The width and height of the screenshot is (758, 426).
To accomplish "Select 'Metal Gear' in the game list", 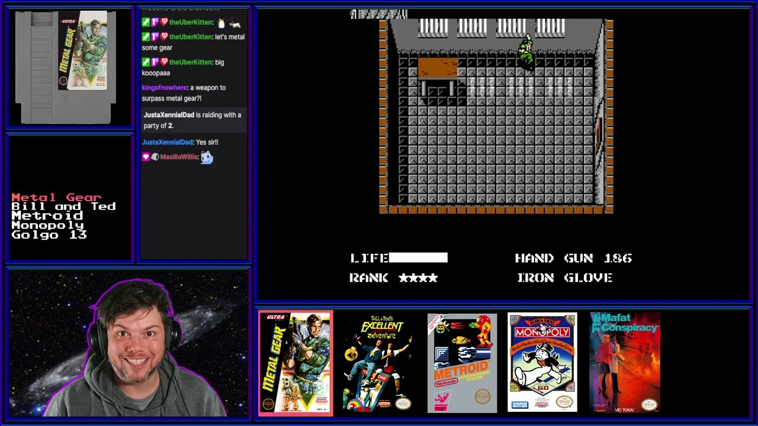I will tap(56, 197).
